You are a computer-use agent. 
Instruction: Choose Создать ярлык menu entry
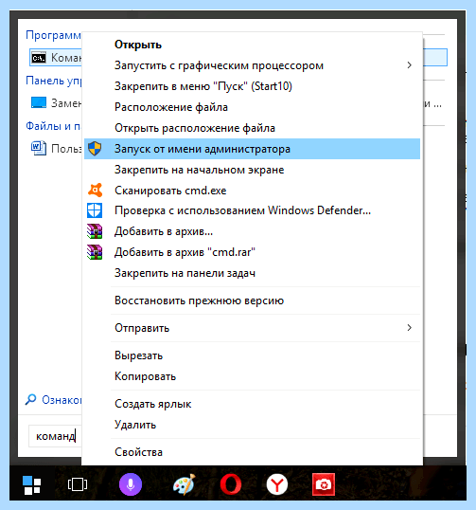252,404
